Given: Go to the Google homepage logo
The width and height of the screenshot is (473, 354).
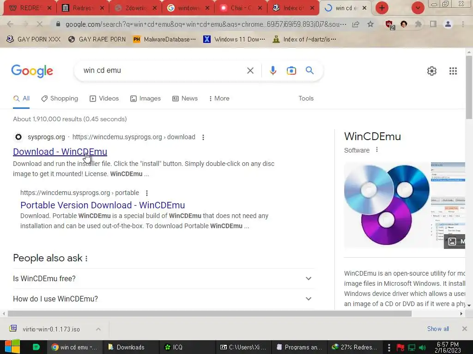Looking at the screenshot, I should 32,71.
